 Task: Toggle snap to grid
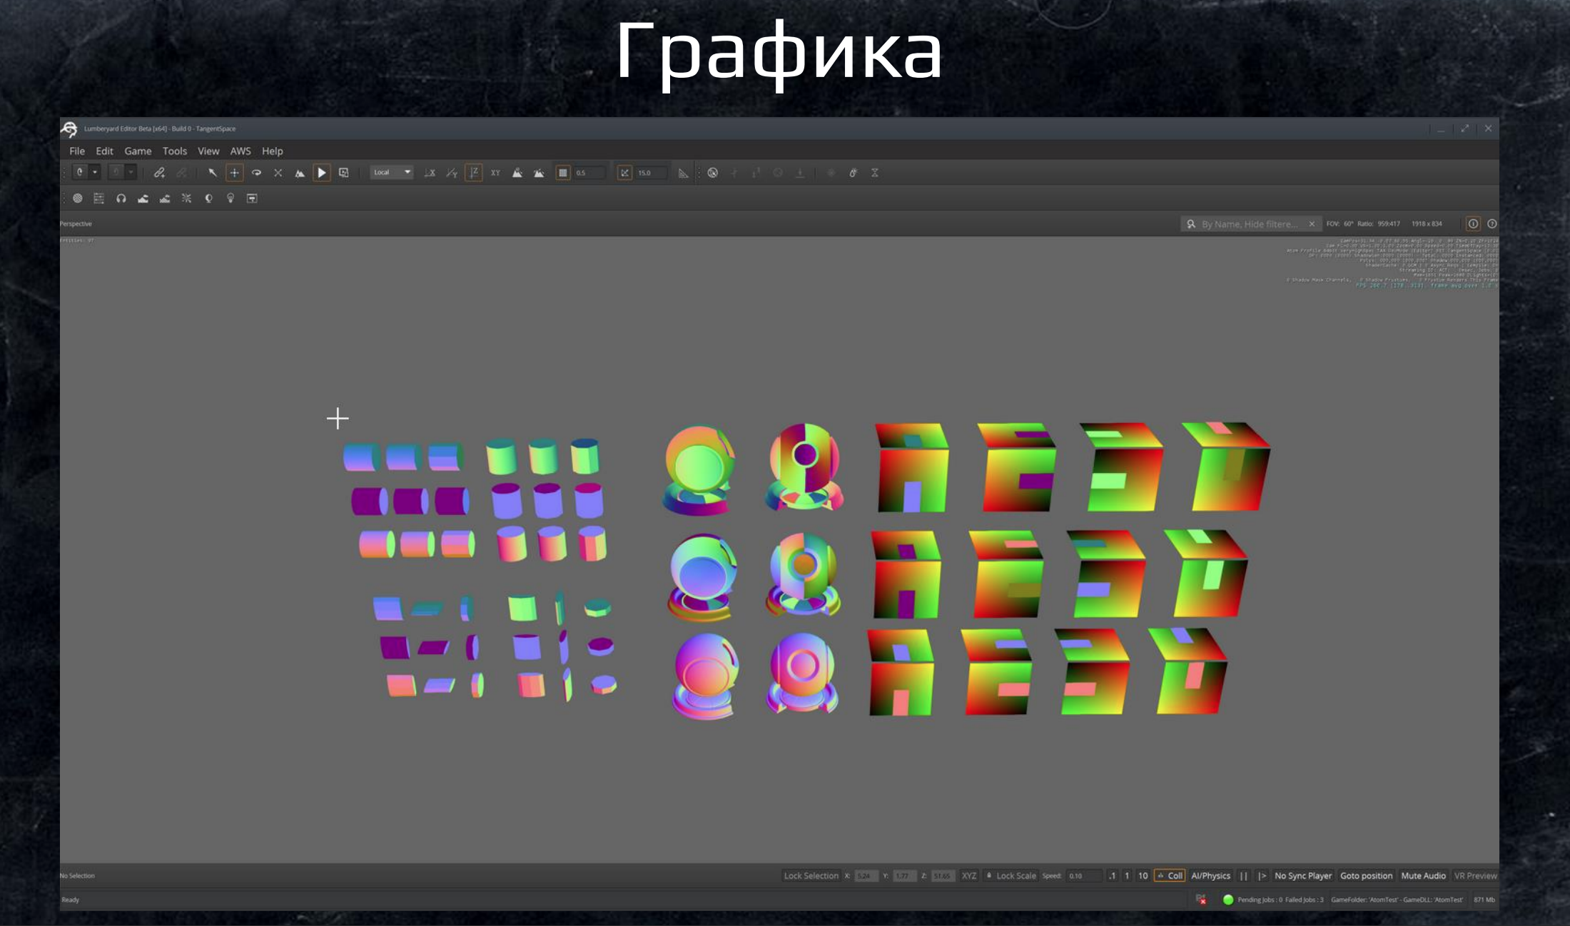coord(562,172)
